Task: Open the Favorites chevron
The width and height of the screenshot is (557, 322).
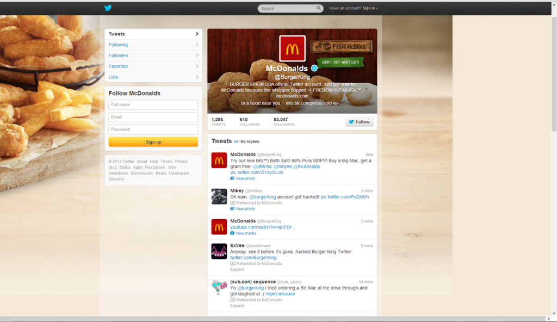Action: (x=197, y=66)
